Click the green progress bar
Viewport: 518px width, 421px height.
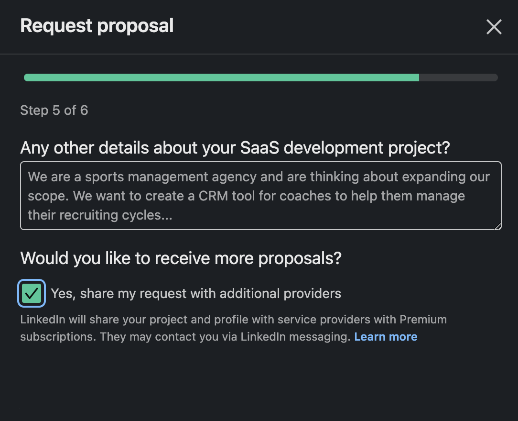(x=220, y=77)
